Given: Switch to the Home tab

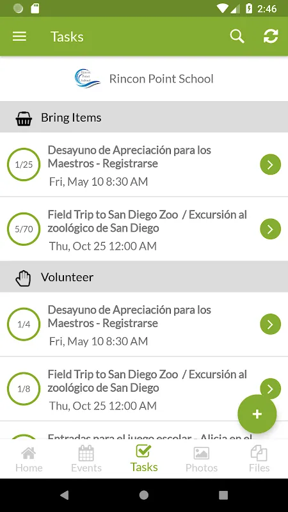Looking at the screenshot, I should [29, 460].
